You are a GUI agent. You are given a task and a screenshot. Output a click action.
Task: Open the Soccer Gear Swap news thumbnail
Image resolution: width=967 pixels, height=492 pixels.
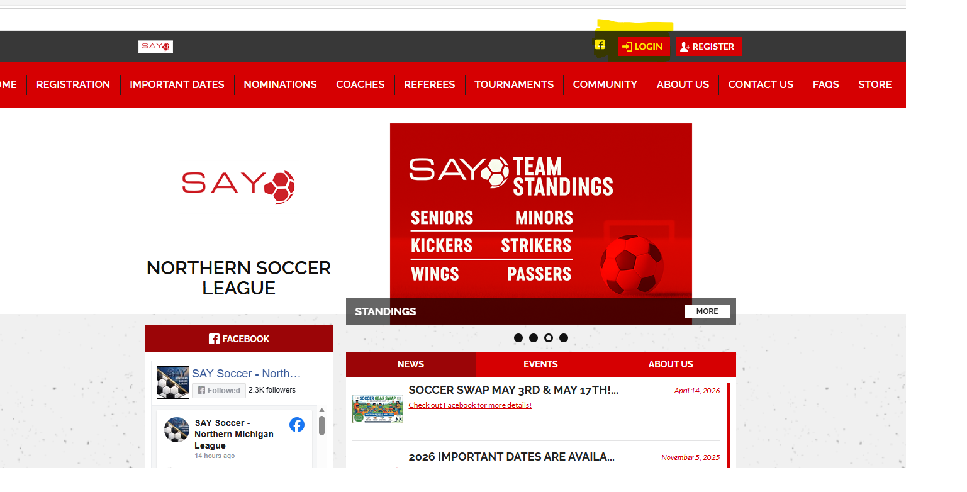point(377,408)
